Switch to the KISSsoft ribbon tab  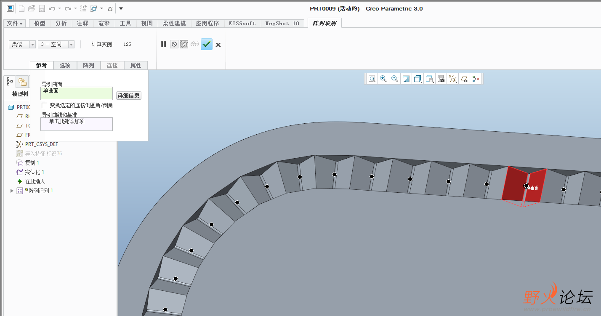(x=242, y=24)
